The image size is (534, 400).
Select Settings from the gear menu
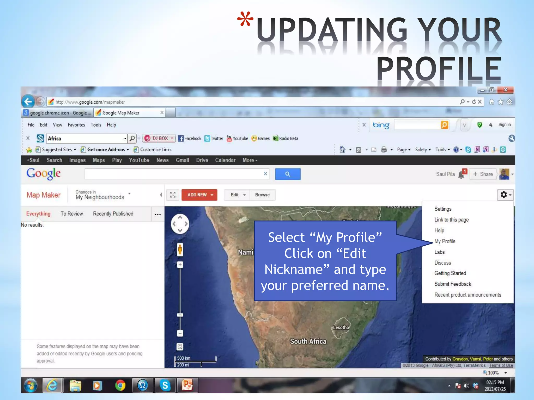pyautogui.click(x=443, y=209)
